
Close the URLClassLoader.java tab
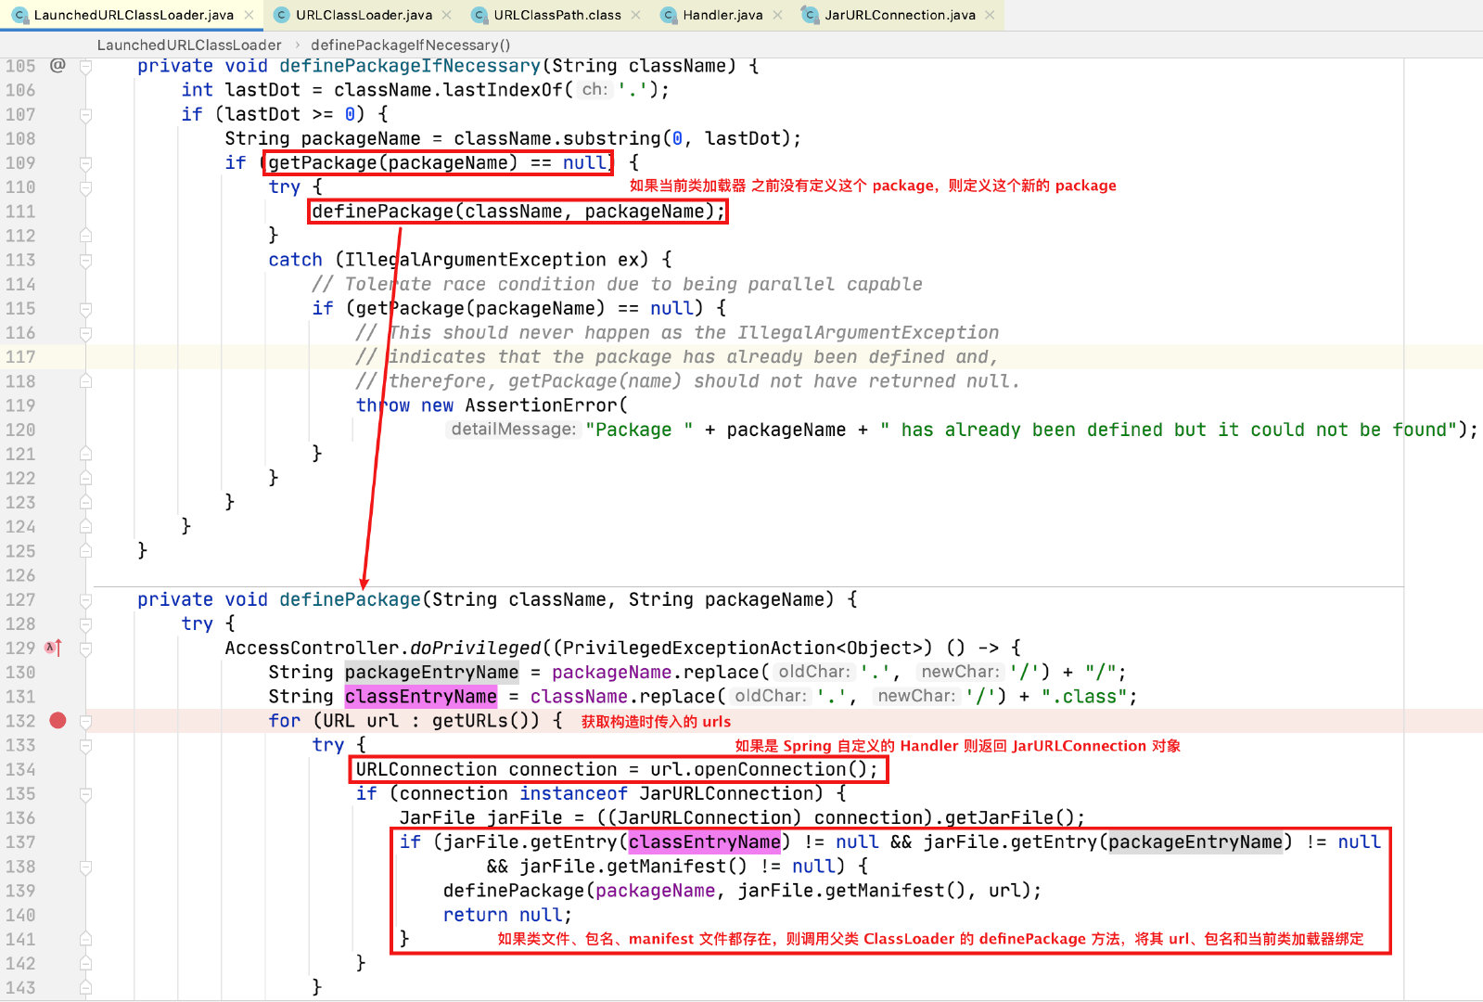[447, 15]
